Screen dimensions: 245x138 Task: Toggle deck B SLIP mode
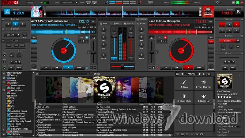click(211, 37)
